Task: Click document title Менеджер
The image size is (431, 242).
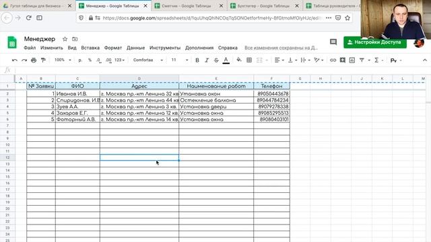Action: (x=40, y=39)
